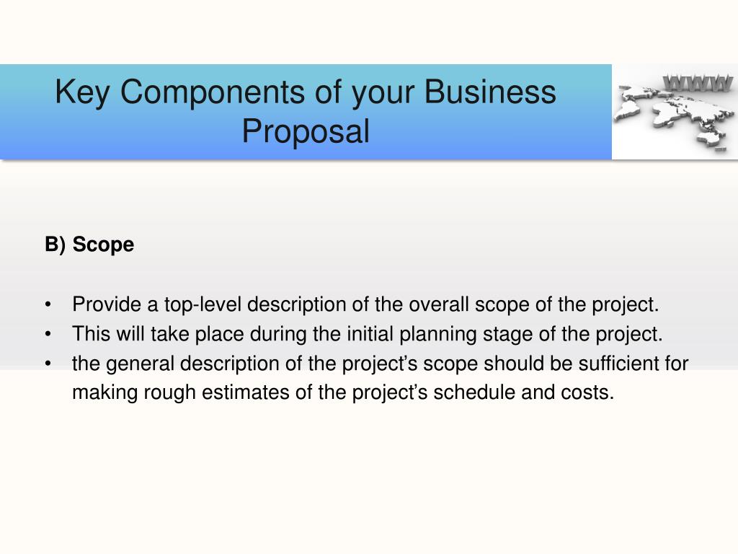Click the word 'Scope' in bold heading
The image size is (738, 554).
pyautogui.click(x=103, y=245)
